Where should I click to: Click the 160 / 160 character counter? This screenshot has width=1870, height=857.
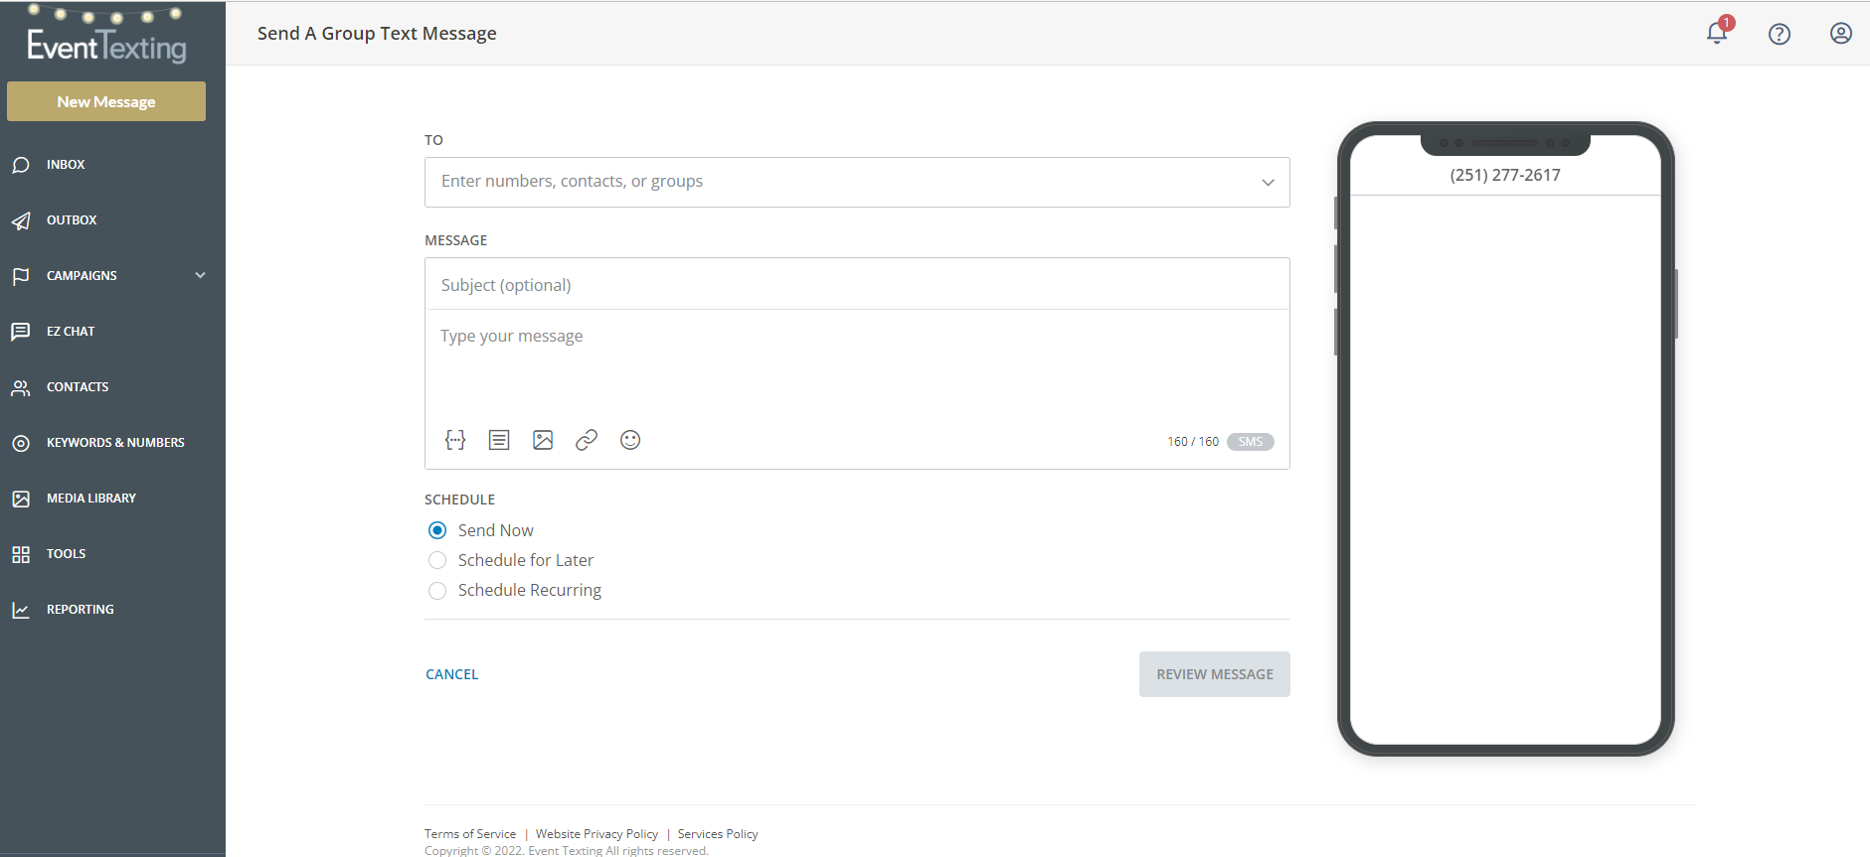[1193, 442]
